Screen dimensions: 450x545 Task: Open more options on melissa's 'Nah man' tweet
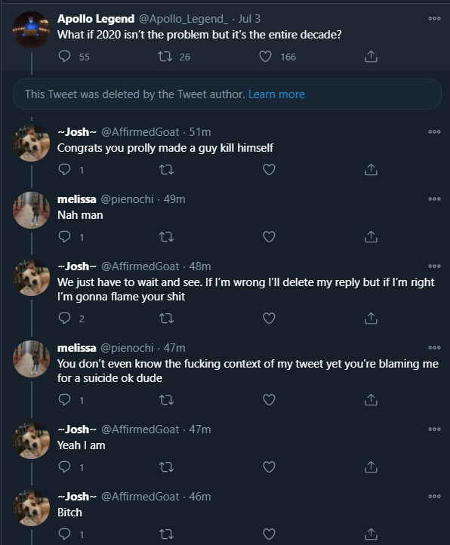tap(434, 199)
